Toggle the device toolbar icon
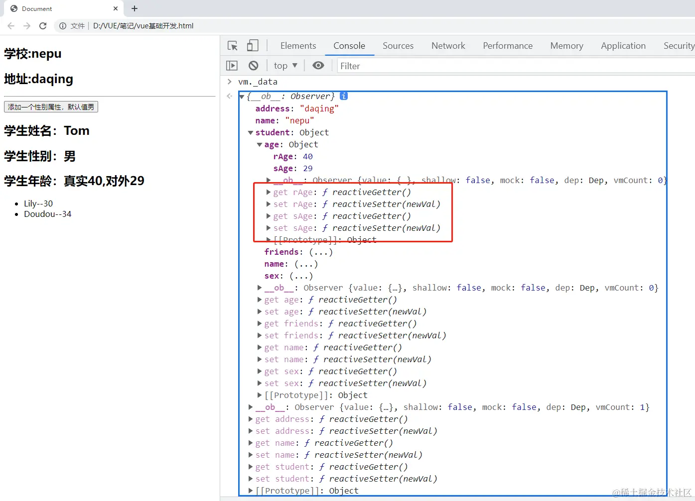Viewport: 695px width, 501px height. [x=253, y=46]
